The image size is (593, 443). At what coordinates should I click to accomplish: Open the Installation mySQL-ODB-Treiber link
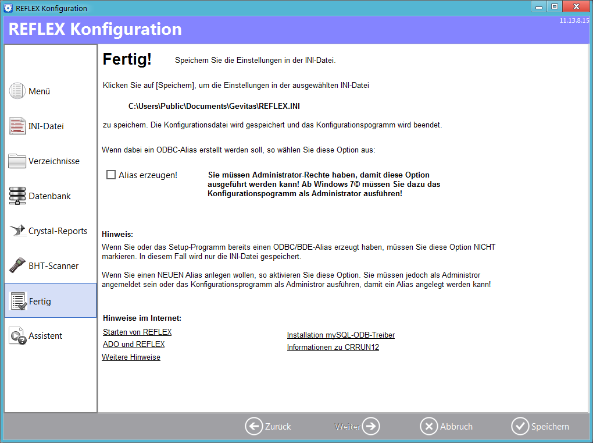(x=341, y=335)
